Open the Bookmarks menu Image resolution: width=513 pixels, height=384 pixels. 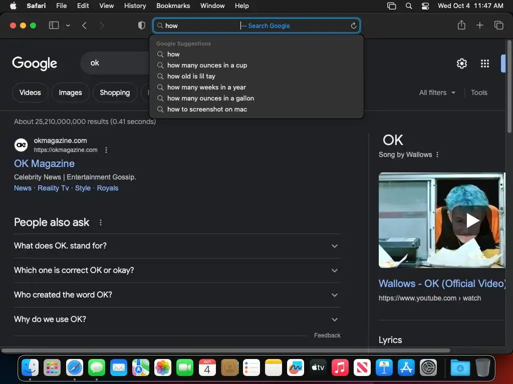173,6
